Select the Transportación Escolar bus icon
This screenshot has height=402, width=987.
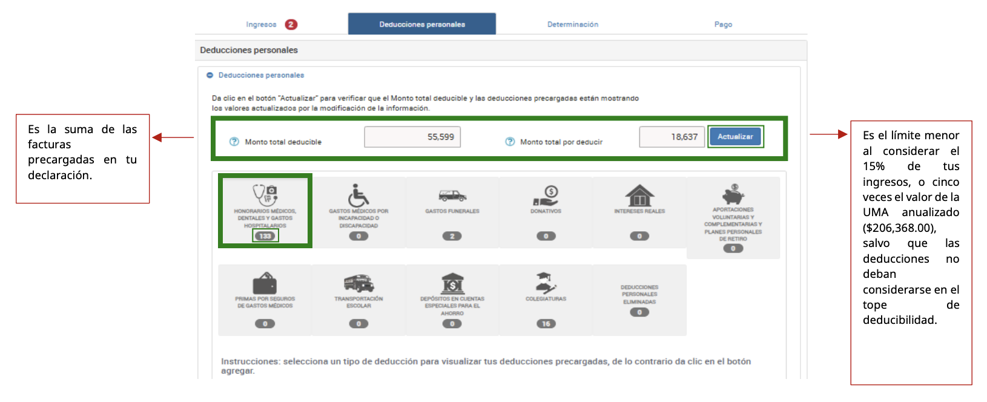[358, 283]
